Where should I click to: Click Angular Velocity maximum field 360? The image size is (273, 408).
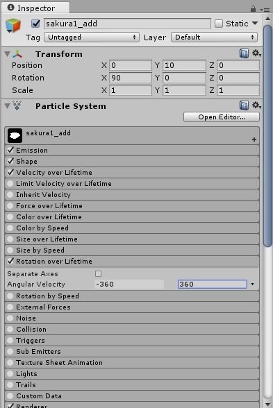(213, 284)
